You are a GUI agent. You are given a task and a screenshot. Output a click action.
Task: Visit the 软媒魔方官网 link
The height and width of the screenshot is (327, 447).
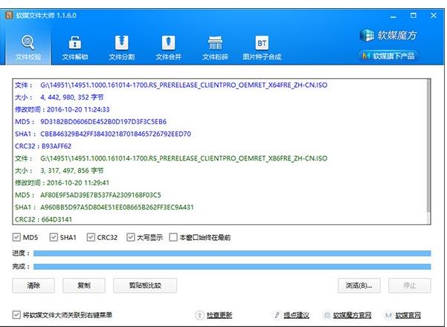click(x=353, y=315)
